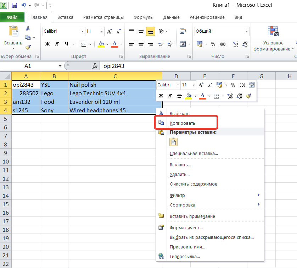Open ribbon font size 11 dropdown
297x268 pixels.
(102, 31)
